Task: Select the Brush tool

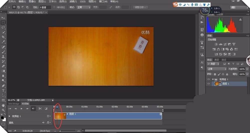Action: click(x=3, y=52)
